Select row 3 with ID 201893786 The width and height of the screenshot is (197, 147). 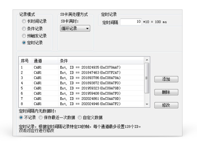click(x=82, y=78)
